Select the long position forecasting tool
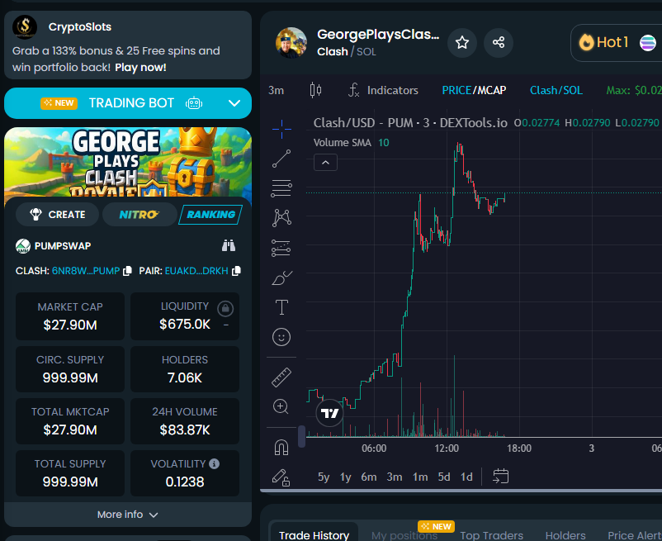The image size is (662, 541). tap(281, 248)
